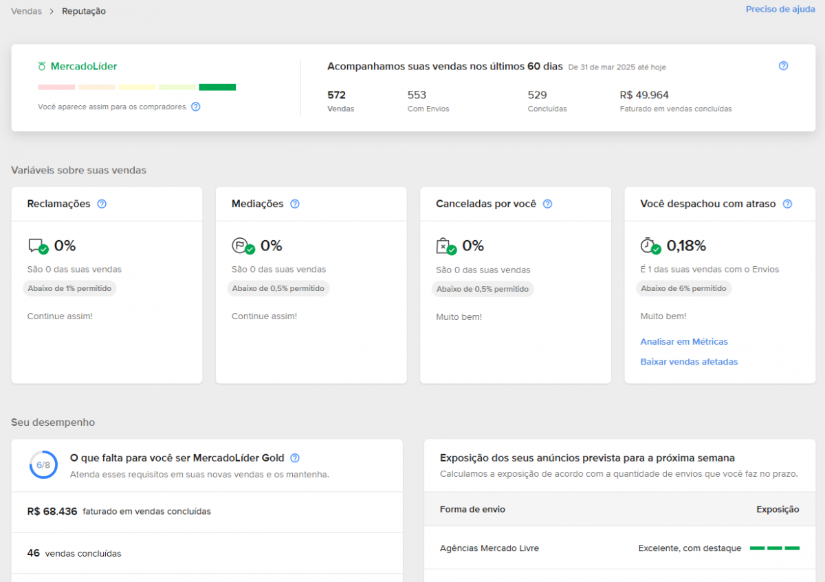Open the 'Você despachou com atraso' help icon
Screen dimensions: 825x582
point(787,204)
